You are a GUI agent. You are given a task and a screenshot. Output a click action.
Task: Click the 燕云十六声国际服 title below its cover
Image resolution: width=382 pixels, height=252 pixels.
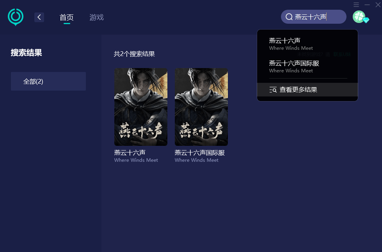pos(199,153)
